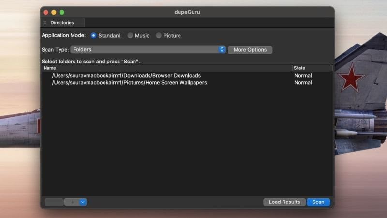The image size is (387, 218).
Task: Click the More Options button
Action: click(x=250, y=50)
